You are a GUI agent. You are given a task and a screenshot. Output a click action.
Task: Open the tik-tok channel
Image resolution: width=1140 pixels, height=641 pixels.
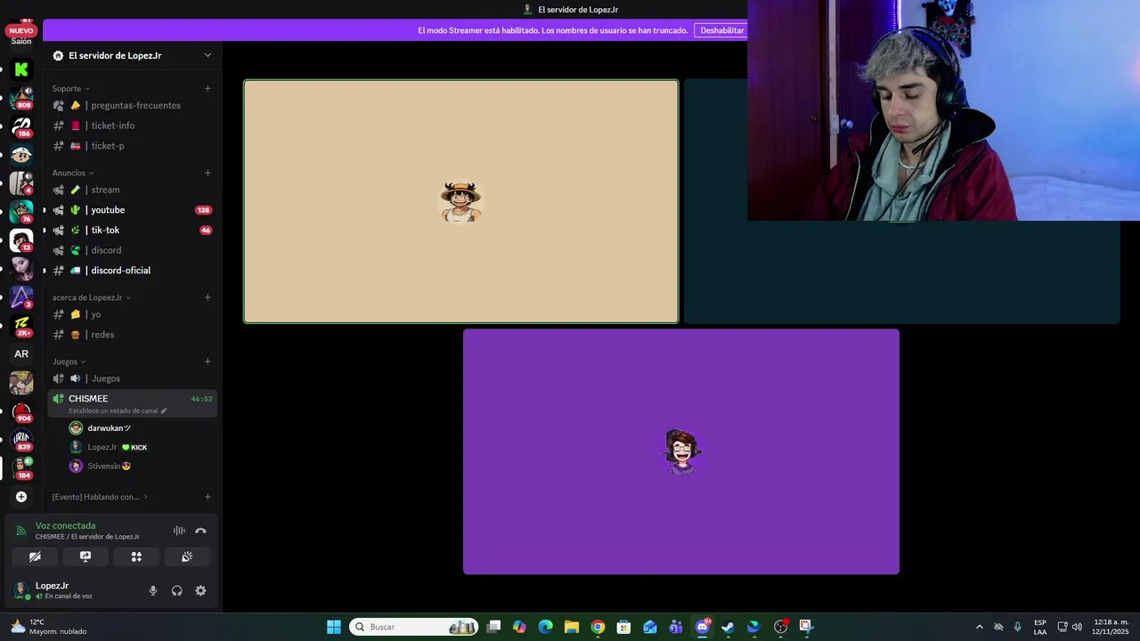(x=132, y=230)
